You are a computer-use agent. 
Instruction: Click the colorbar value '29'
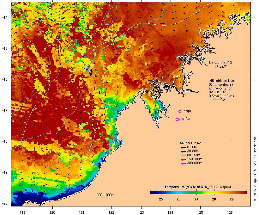click(x=232, y=199)
